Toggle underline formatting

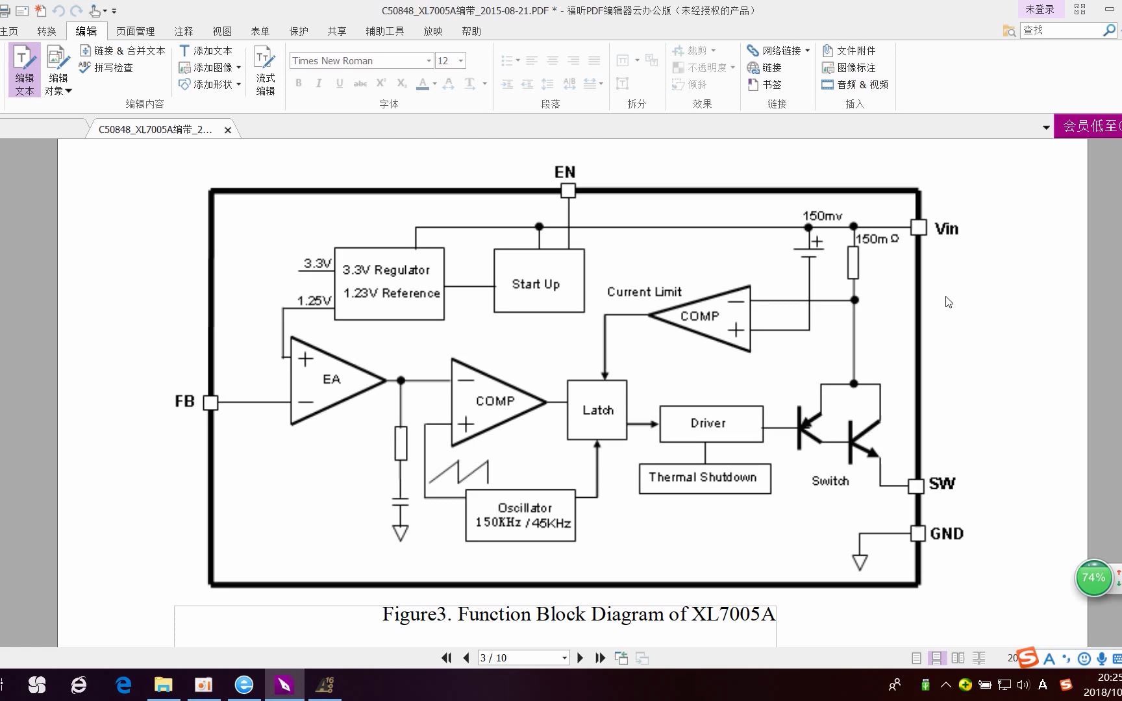[x=340, y=83]
